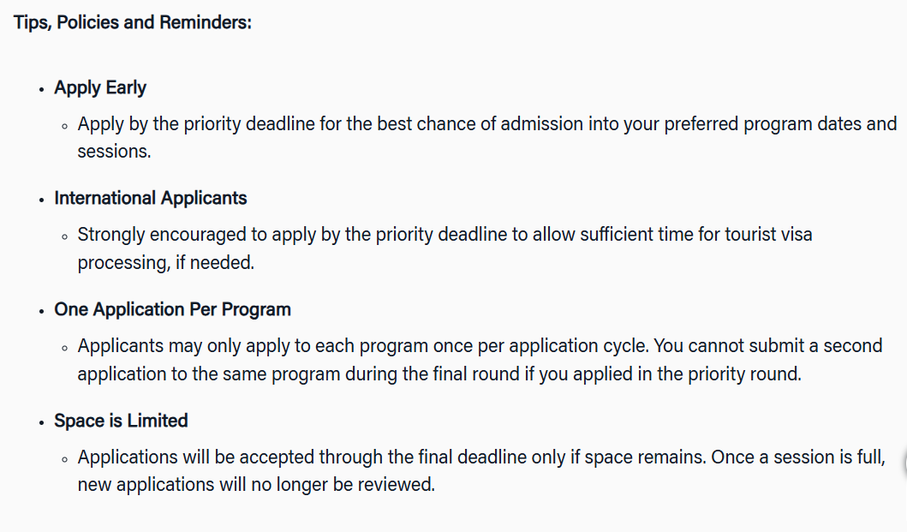
Task: Click the partially visible floating button at right edge
Action: (904, 463)
